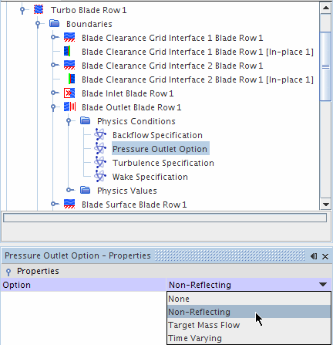This screenshot has height=345, width=333.
Task: Click the Boundaries folder icon
Action: tap(55, 24)
